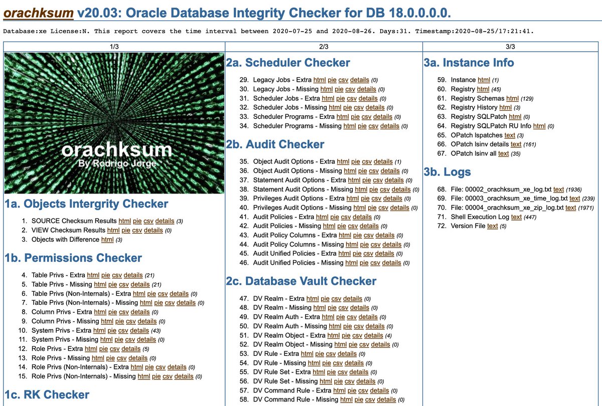
Task: Open details for Audit Policy Columns - Missing
Action: pos(392,244)
